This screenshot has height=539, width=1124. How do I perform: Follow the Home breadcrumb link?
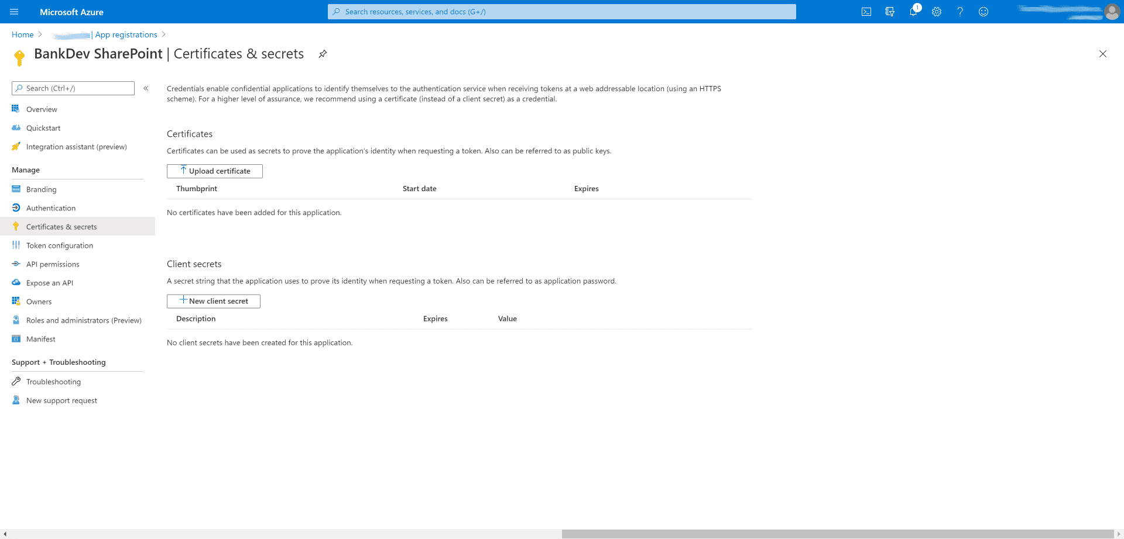tap(23, 34)
